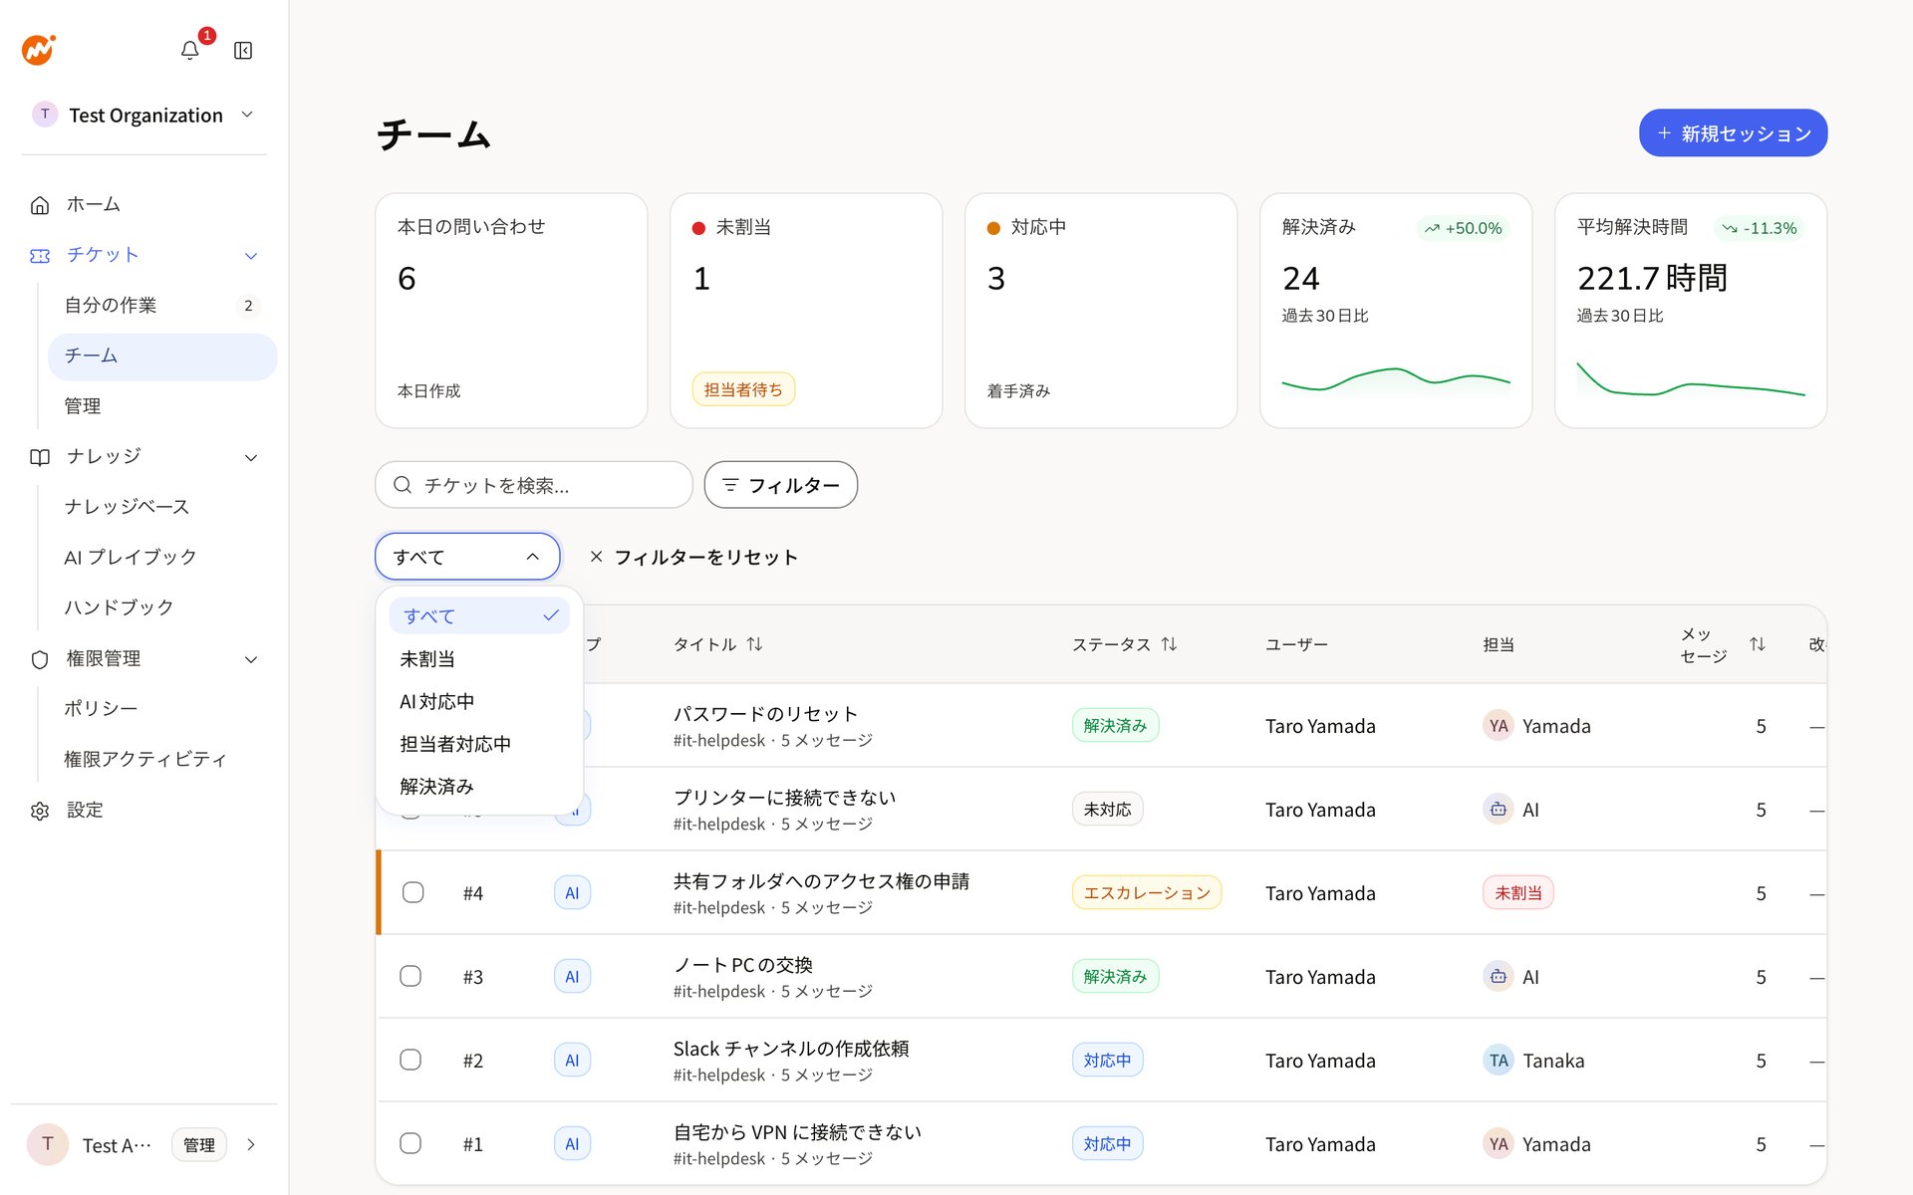Open 自分の作業 in sidebar

pyautogui.click(x=161, y=306)
